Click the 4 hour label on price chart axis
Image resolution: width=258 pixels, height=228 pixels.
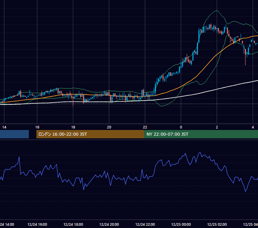click(253, 127)
